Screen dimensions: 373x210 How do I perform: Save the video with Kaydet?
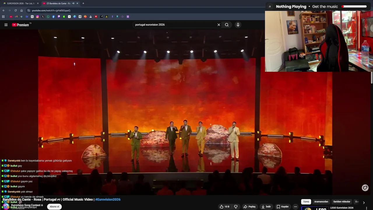282,206
